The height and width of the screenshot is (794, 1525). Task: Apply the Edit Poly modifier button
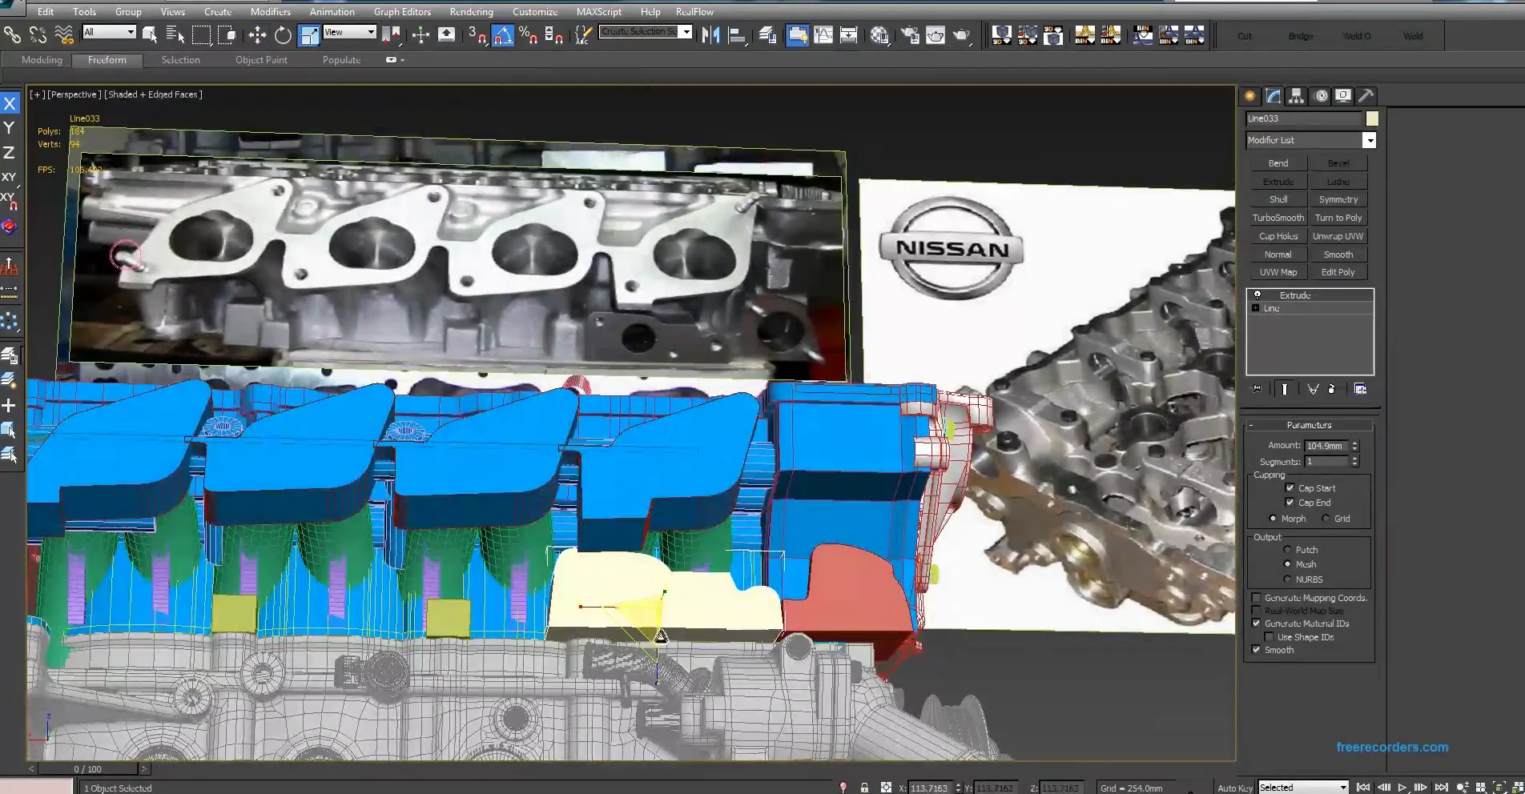click(1338, 272)
